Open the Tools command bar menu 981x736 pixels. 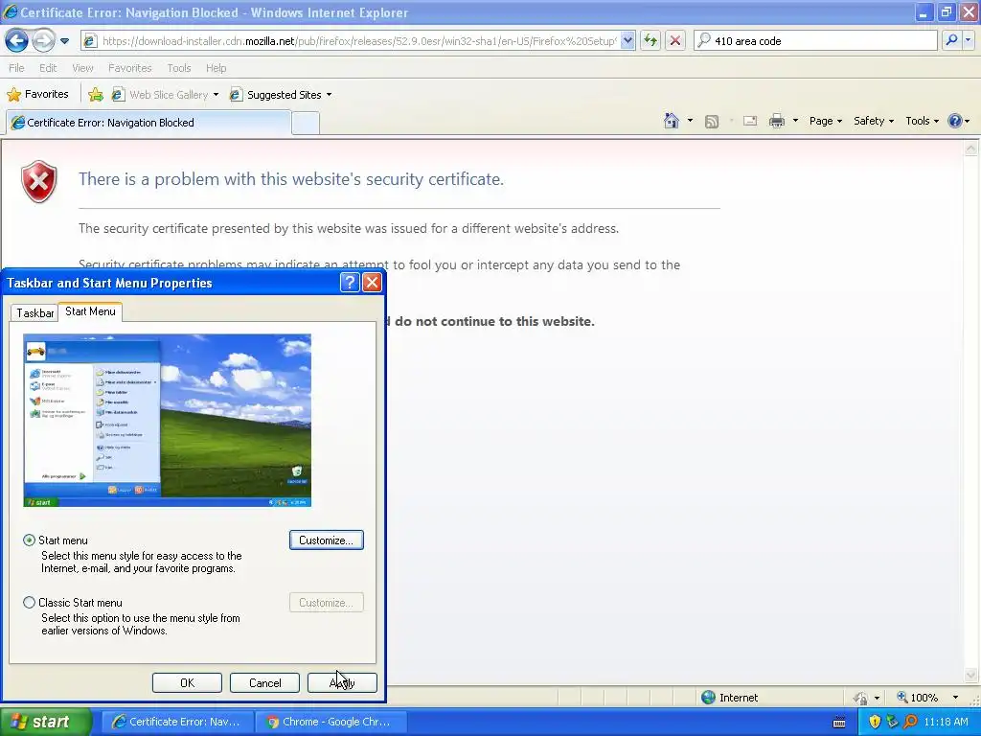[922, 121]
